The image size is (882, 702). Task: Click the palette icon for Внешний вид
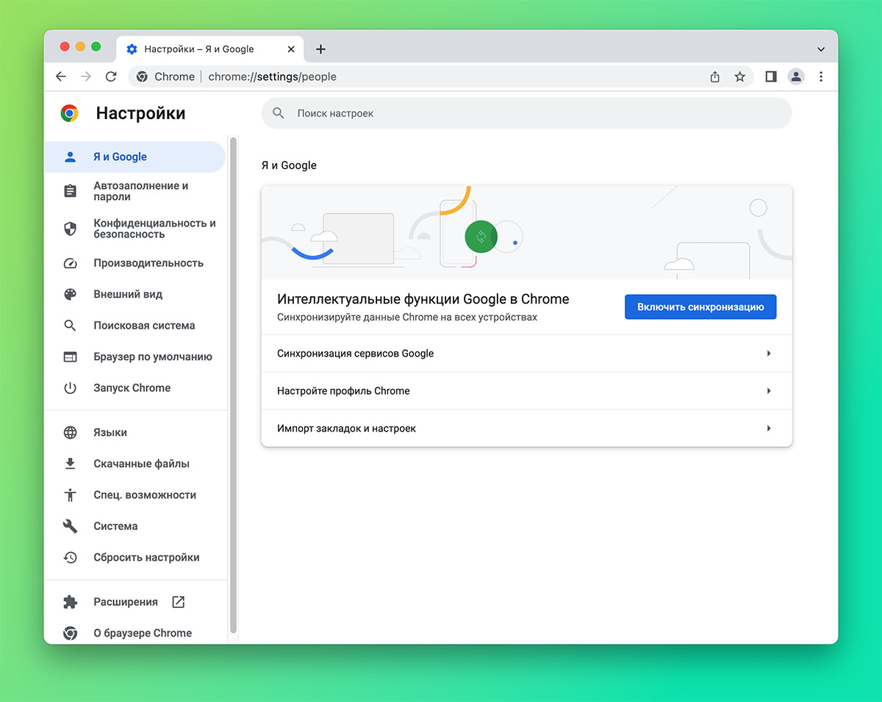pos(70,294)
